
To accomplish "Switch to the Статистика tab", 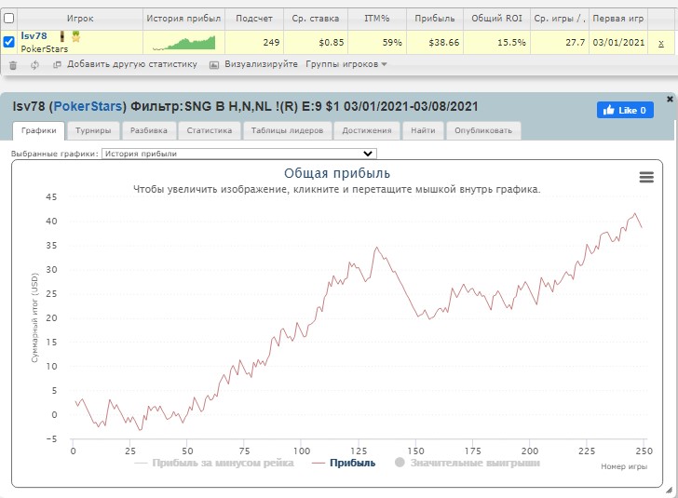I will (x=210, y=130).
